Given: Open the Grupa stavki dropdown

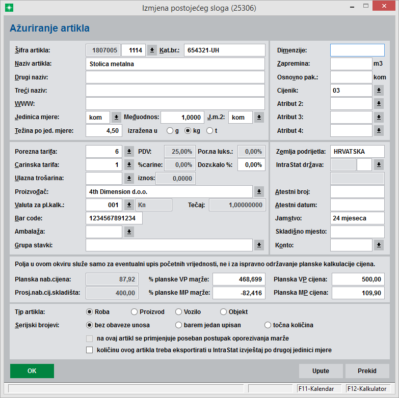Looking at the screenshot, I should pos(259,245).
